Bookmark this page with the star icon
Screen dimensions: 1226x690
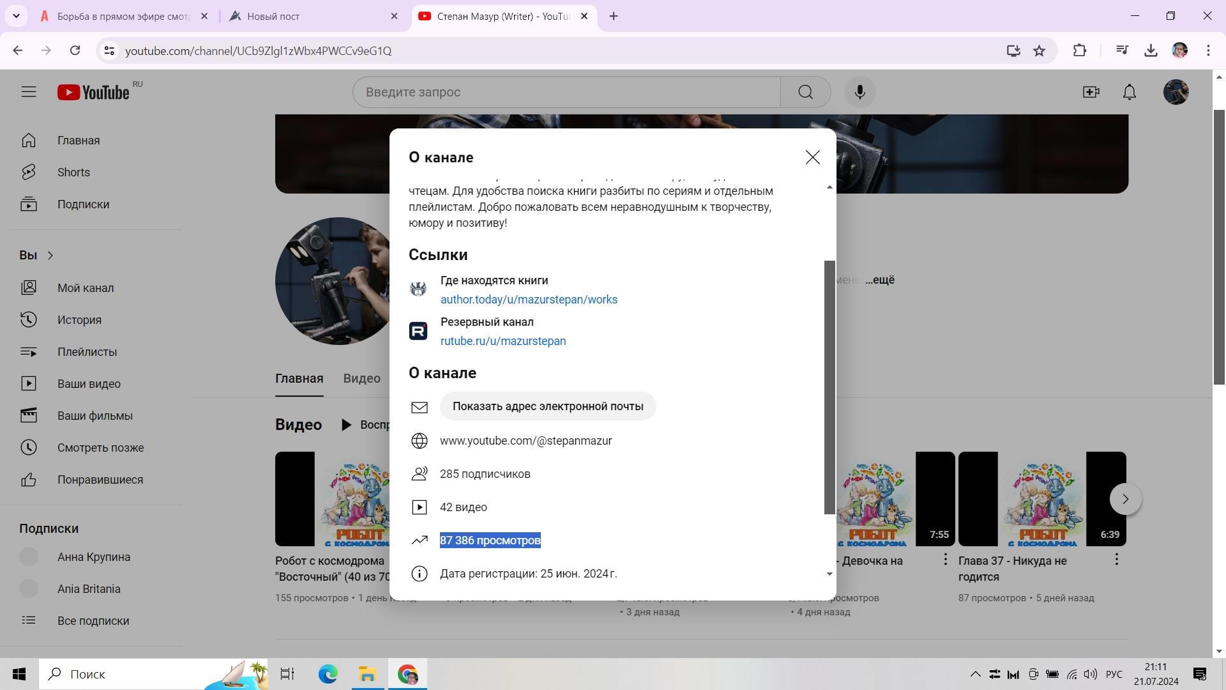point(1039,50)
